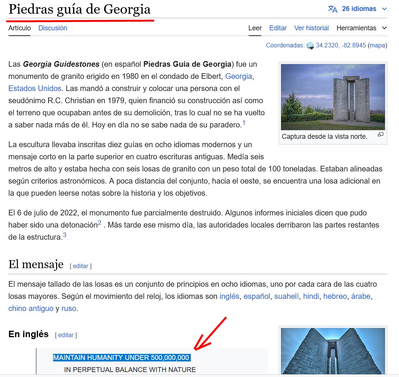This screenshot has height=377, width=399.
Task: Follow the Estados Unidos link
Action: coord(35,88)
